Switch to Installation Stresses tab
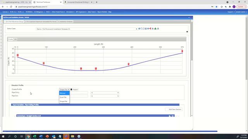This screenshot has width=248, height=139. point(65,22)
